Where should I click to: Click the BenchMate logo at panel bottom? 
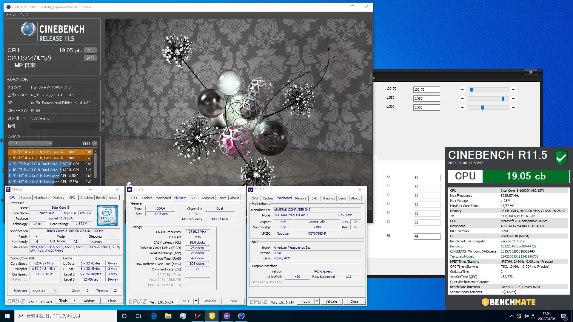509,302
